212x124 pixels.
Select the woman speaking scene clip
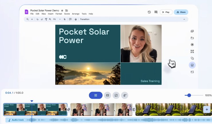tap(101, 109)
